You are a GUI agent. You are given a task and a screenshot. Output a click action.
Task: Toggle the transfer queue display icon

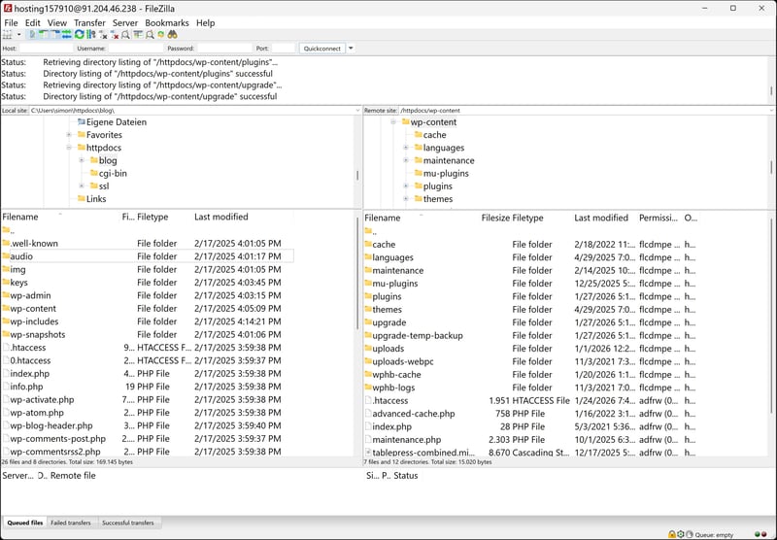(x=66, y=34)
